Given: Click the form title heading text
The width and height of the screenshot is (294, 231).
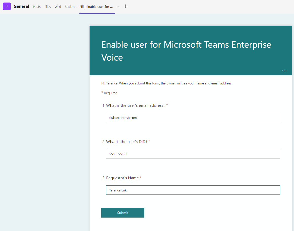Looking at the screenshot, I should coord(186,51).
